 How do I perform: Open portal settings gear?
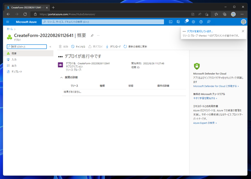194,22
